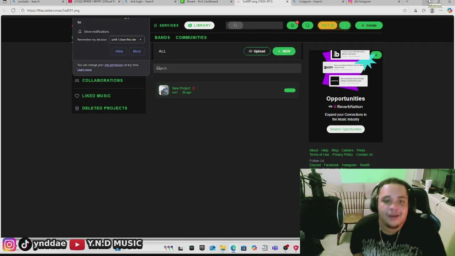Open the BANDS section
This screenshot has width=455, height=256.
tap(162, 37)
